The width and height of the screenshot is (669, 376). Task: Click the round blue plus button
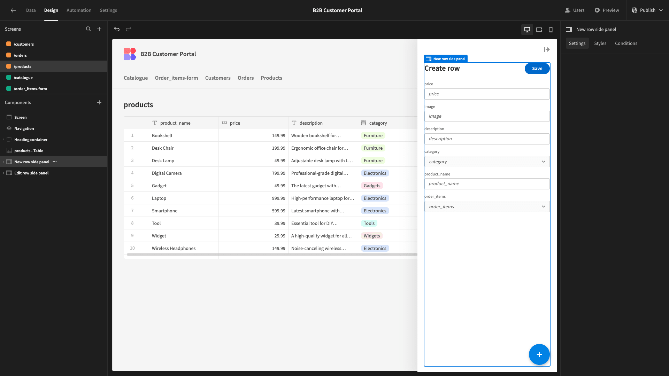[x=539, y=354]
